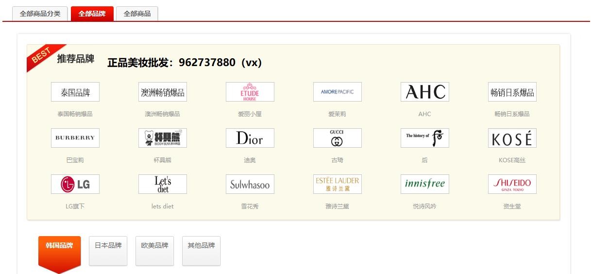Image resolution: width=592 pixels, height=274 pixels.
Task: Open the Estée Lauder logo
Action: (x=337, y=184)
